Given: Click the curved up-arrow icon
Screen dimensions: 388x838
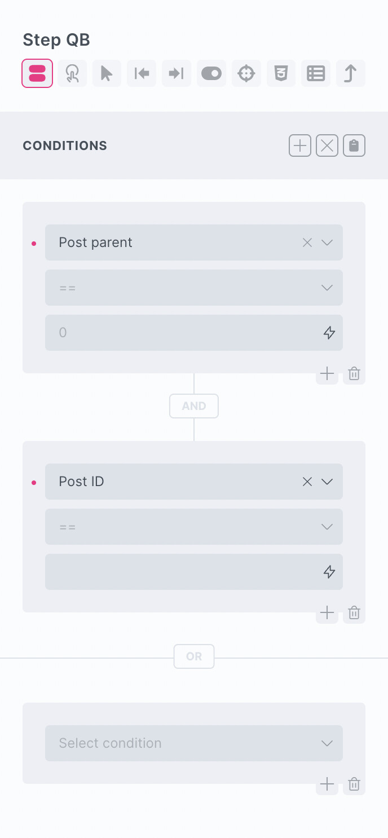Looking at the screenshot, I should point(351,73).
